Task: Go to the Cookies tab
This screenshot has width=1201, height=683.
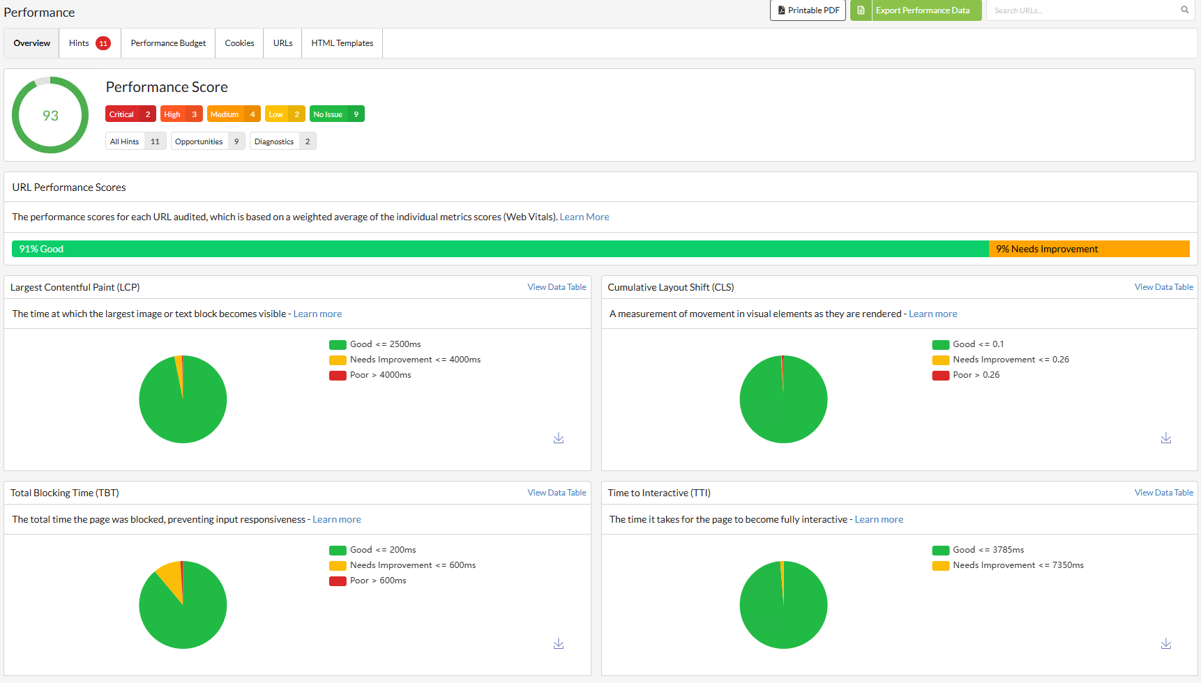Action: point(239,43)
